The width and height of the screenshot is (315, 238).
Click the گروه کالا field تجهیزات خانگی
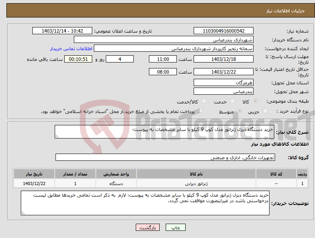pyautogui.click(x=165, y=158)
